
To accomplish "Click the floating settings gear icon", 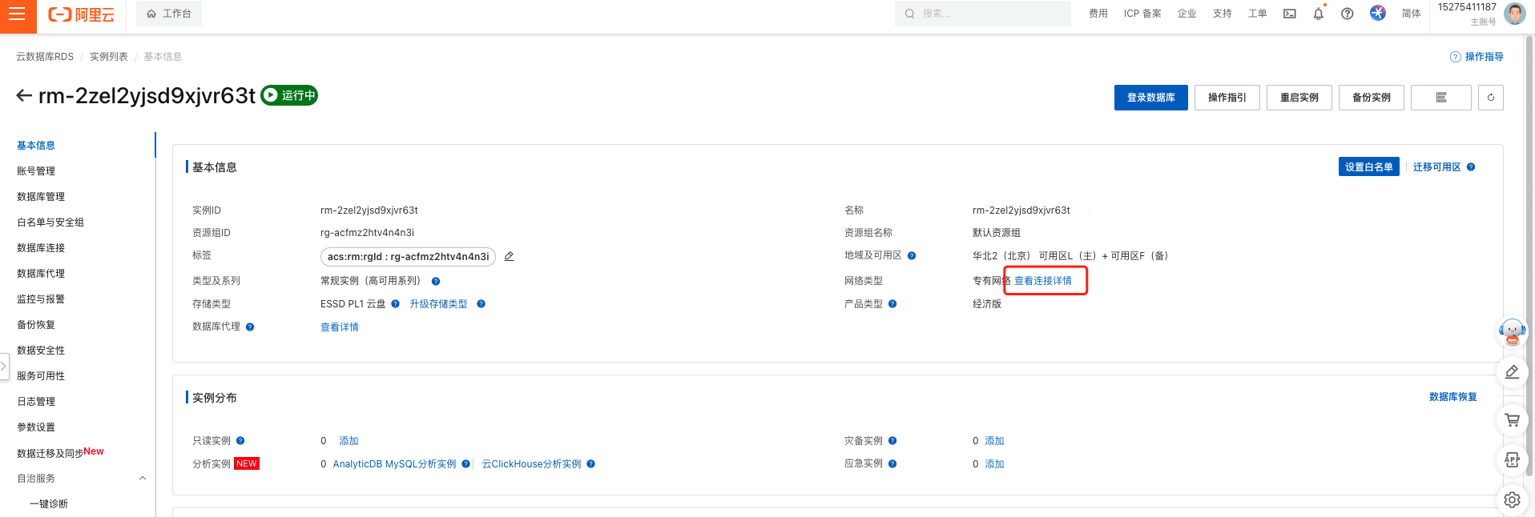I will click(x=1512, y=499).
